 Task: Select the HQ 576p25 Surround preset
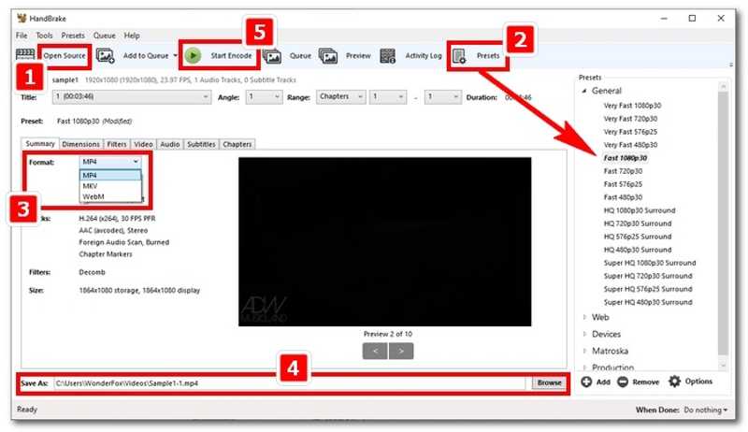click(638, 237)
